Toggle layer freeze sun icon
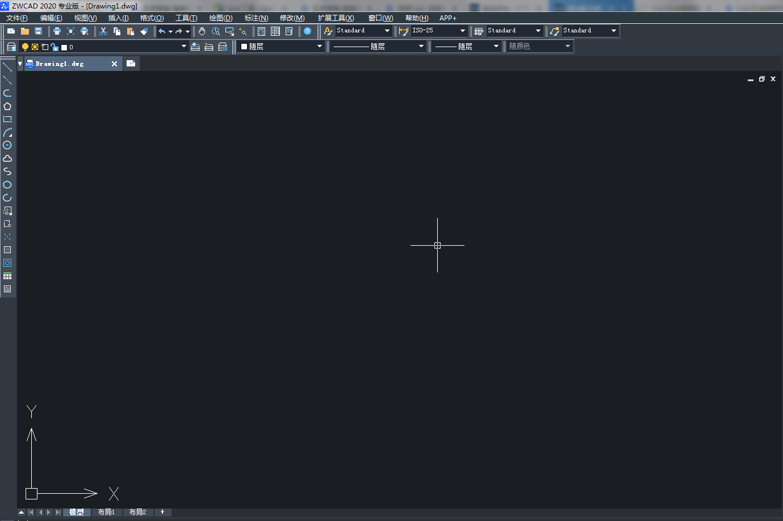 35,47
